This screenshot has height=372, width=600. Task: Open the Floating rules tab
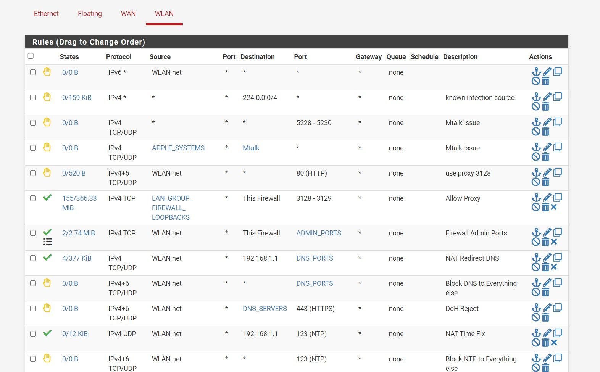click(90, 14)
